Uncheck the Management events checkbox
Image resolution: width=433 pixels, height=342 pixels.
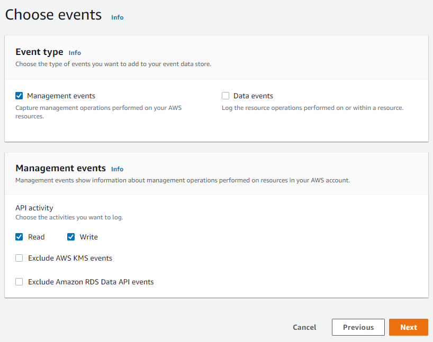point(19,96)
